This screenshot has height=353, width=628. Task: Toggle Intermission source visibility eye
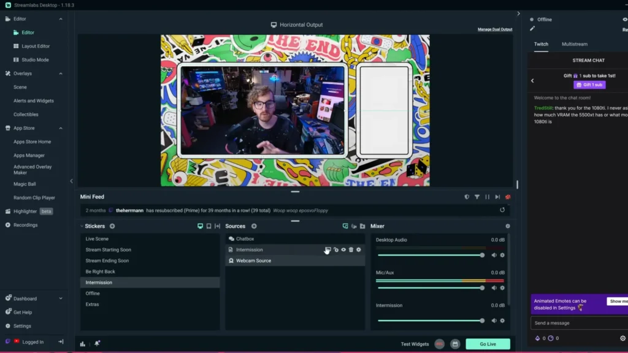[x=343, y=250]
